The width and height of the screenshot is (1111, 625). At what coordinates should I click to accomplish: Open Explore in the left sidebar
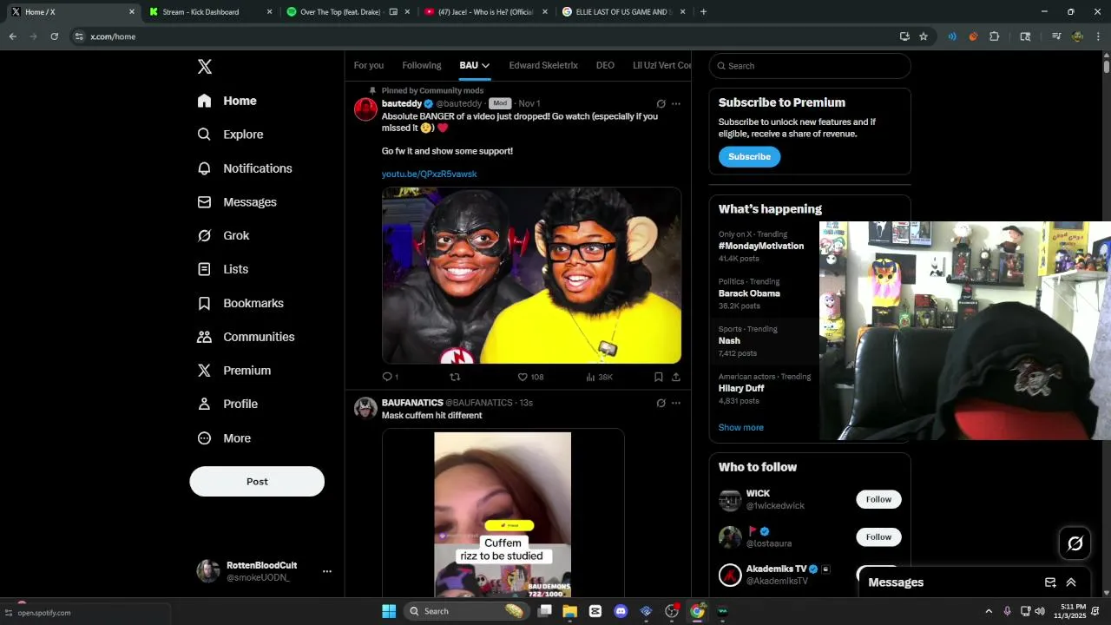(230, 135)
